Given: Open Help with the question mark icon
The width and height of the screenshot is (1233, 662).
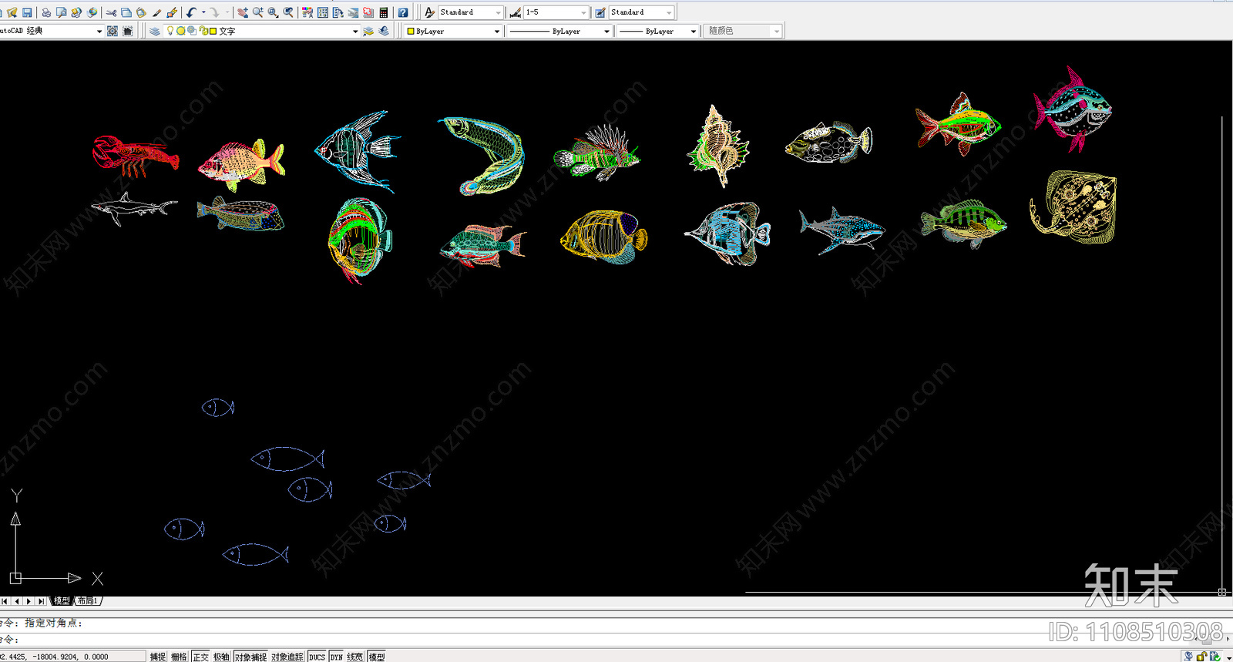Looking at the screenshot, I should [403, 12].
